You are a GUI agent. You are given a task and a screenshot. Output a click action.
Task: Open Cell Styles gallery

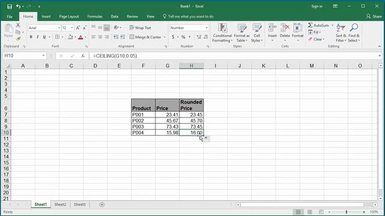(x=257, y=33)
